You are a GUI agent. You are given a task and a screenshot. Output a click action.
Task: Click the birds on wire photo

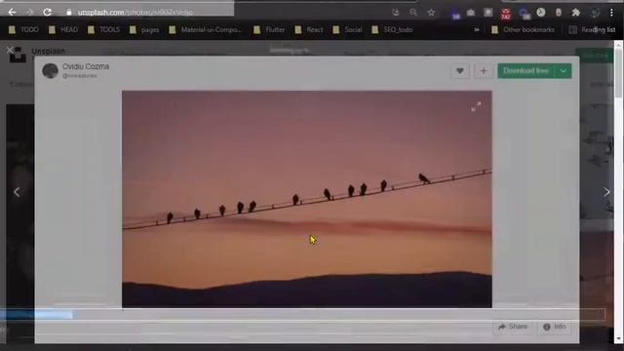pos(307,199)
